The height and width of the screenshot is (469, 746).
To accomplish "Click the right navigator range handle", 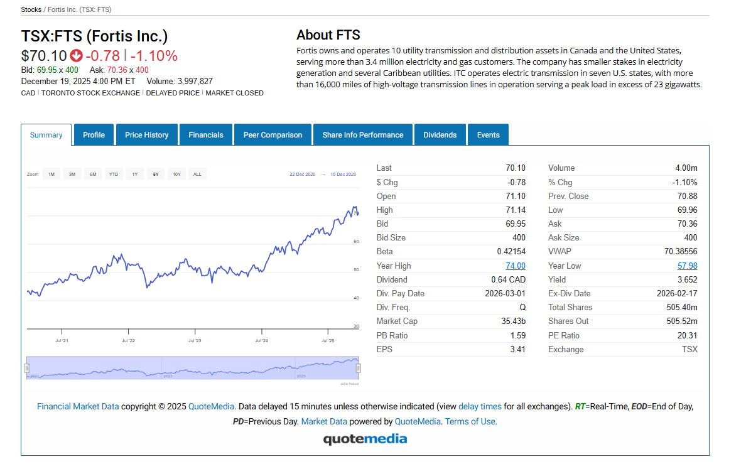I will [x=359, y=367].
